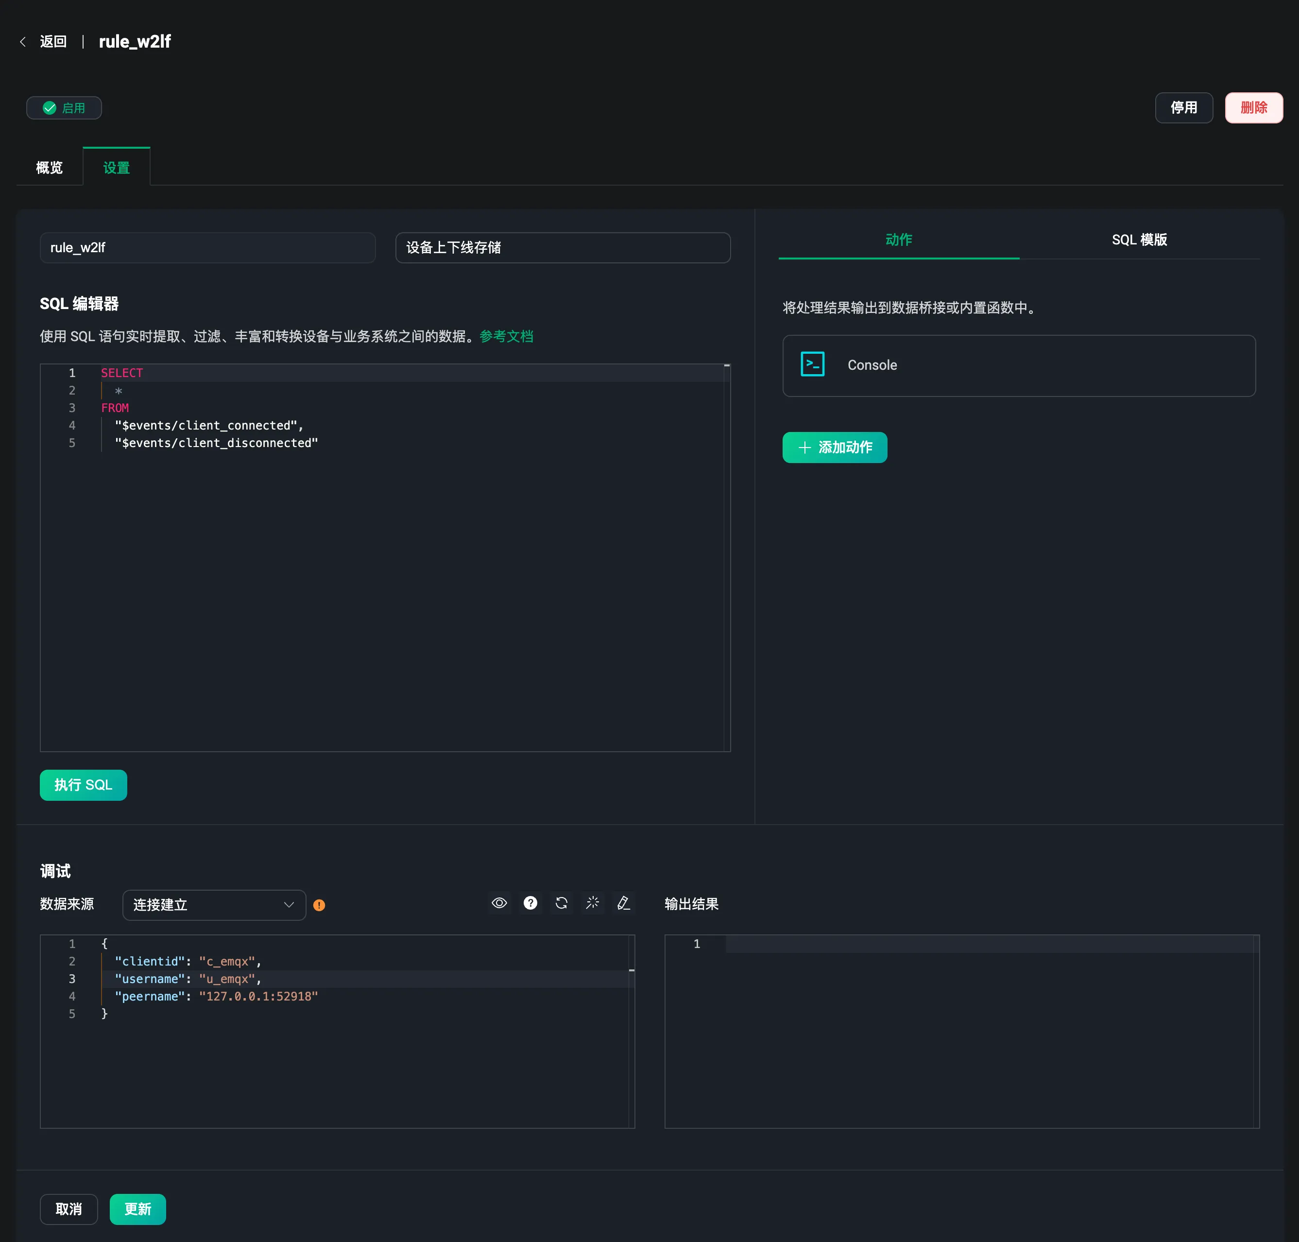
Task: Click the rule_w2lf page title
Action: click(135, 42)
